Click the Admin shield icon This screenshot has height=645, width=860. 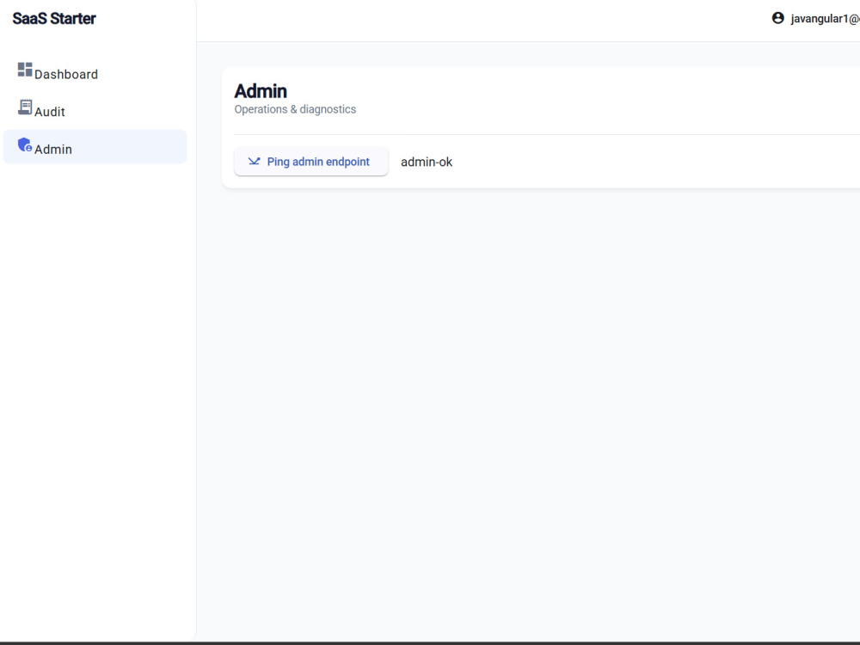(x=25, y=144)
